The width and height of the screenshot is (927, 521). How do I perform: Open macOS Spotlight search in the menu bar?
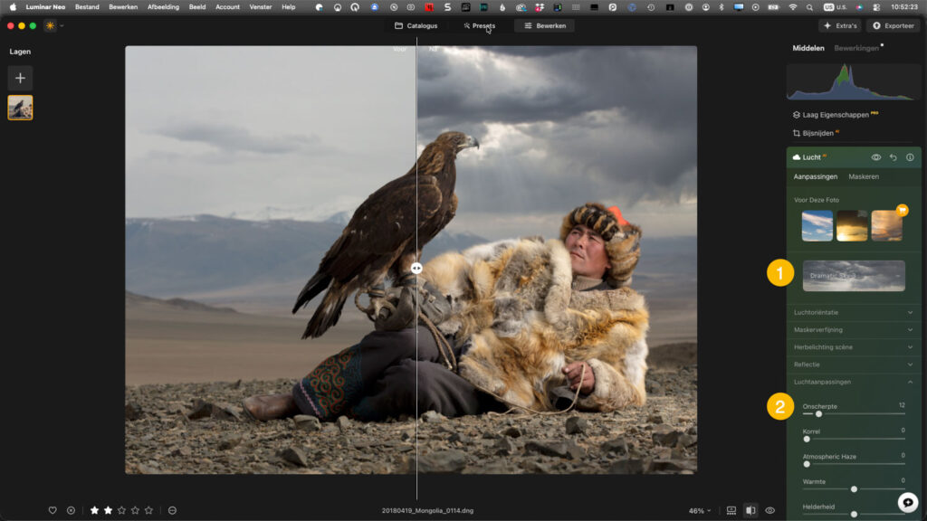[x=809, y=7]
